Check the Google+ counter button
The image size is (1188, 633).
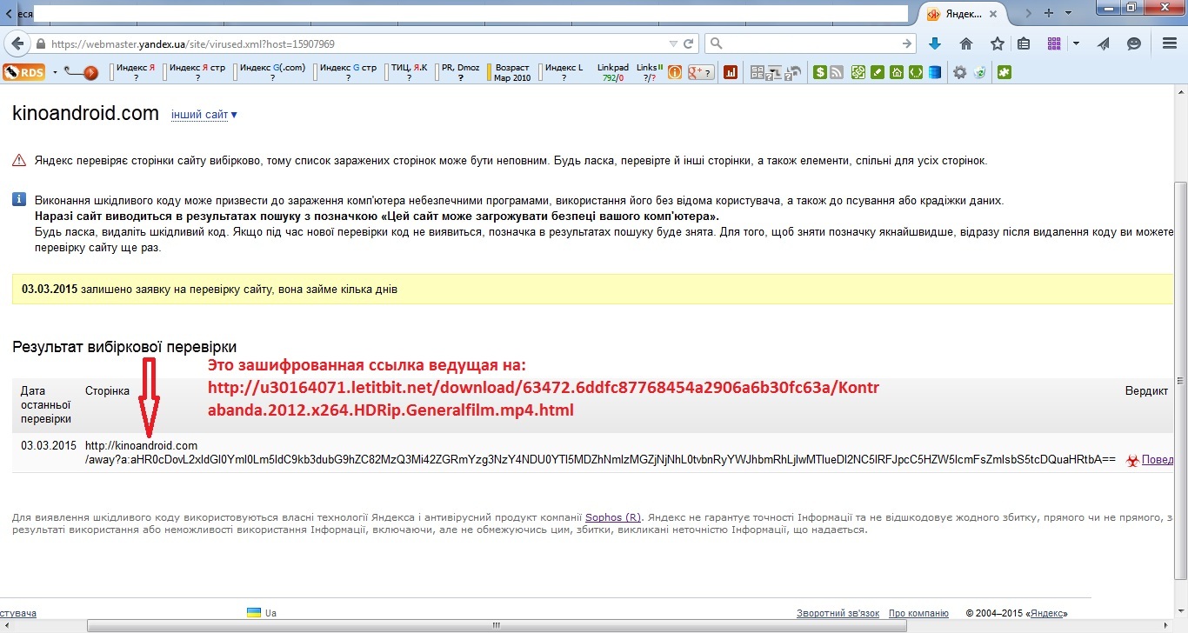[701, 73]
